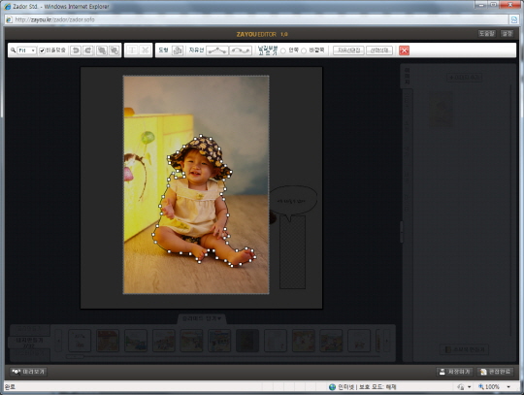Viewport: 524px width, 395px height.
Task: Click the T text tool icon
Action: point(132,50)
